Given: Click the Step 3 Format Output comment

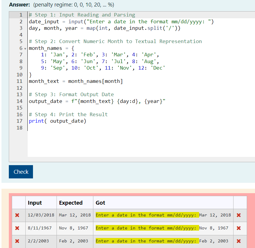Looking at the screenshot, I should click(x=71, y=94).
